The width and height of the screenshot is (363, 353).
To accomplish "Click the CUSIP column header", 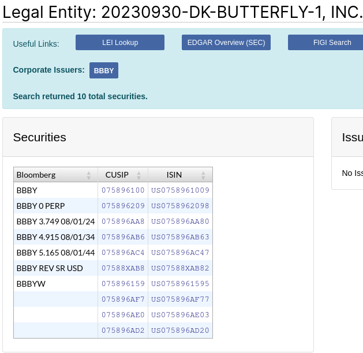I will 123,175.
